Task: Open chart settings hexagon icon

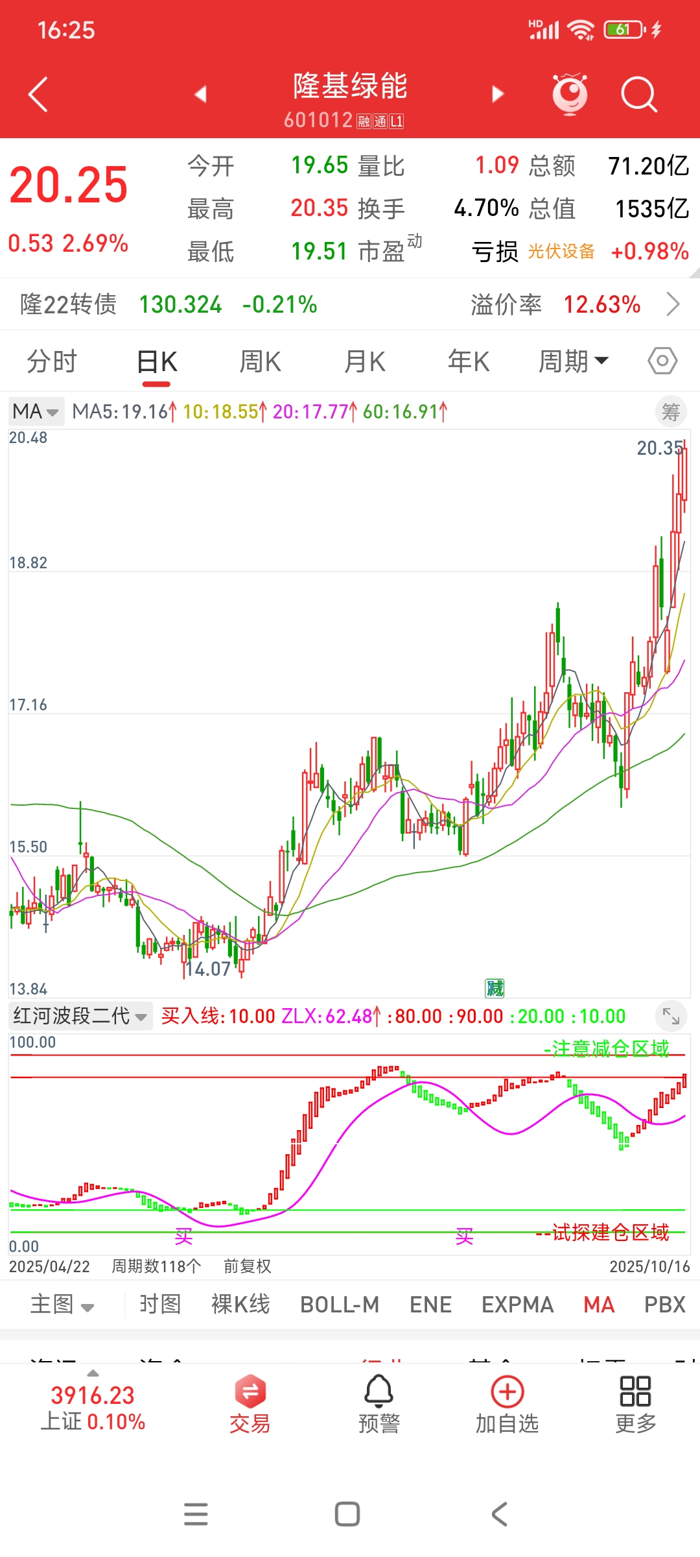Action: 662,361
